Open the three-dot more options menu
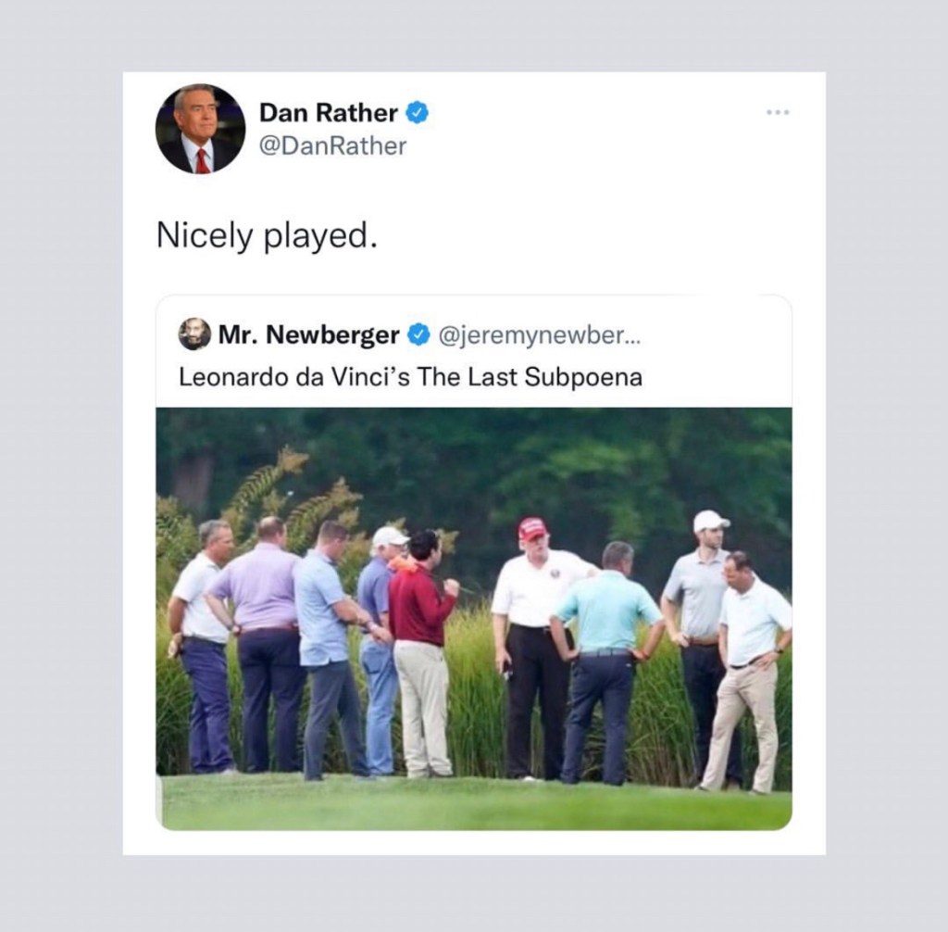Viewport: 948px width, 932px height. tap(779, 114)
